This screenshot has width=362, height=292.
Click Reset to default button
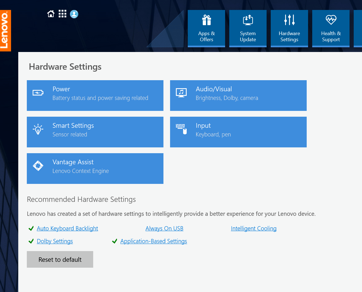coord(60,259)
